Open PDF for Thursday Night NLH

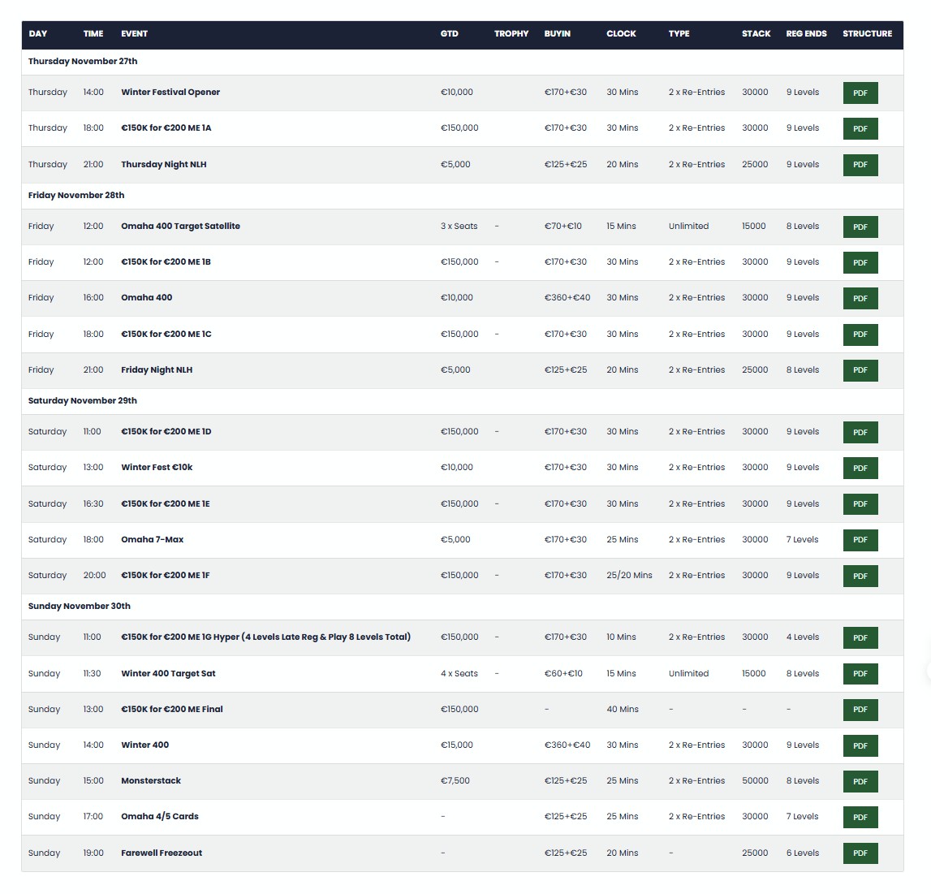coord(860,165)
